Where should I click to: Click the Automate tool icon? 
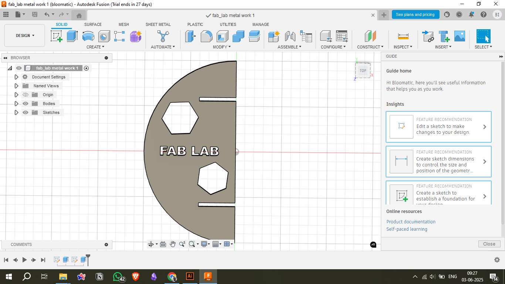click(163, 36)
